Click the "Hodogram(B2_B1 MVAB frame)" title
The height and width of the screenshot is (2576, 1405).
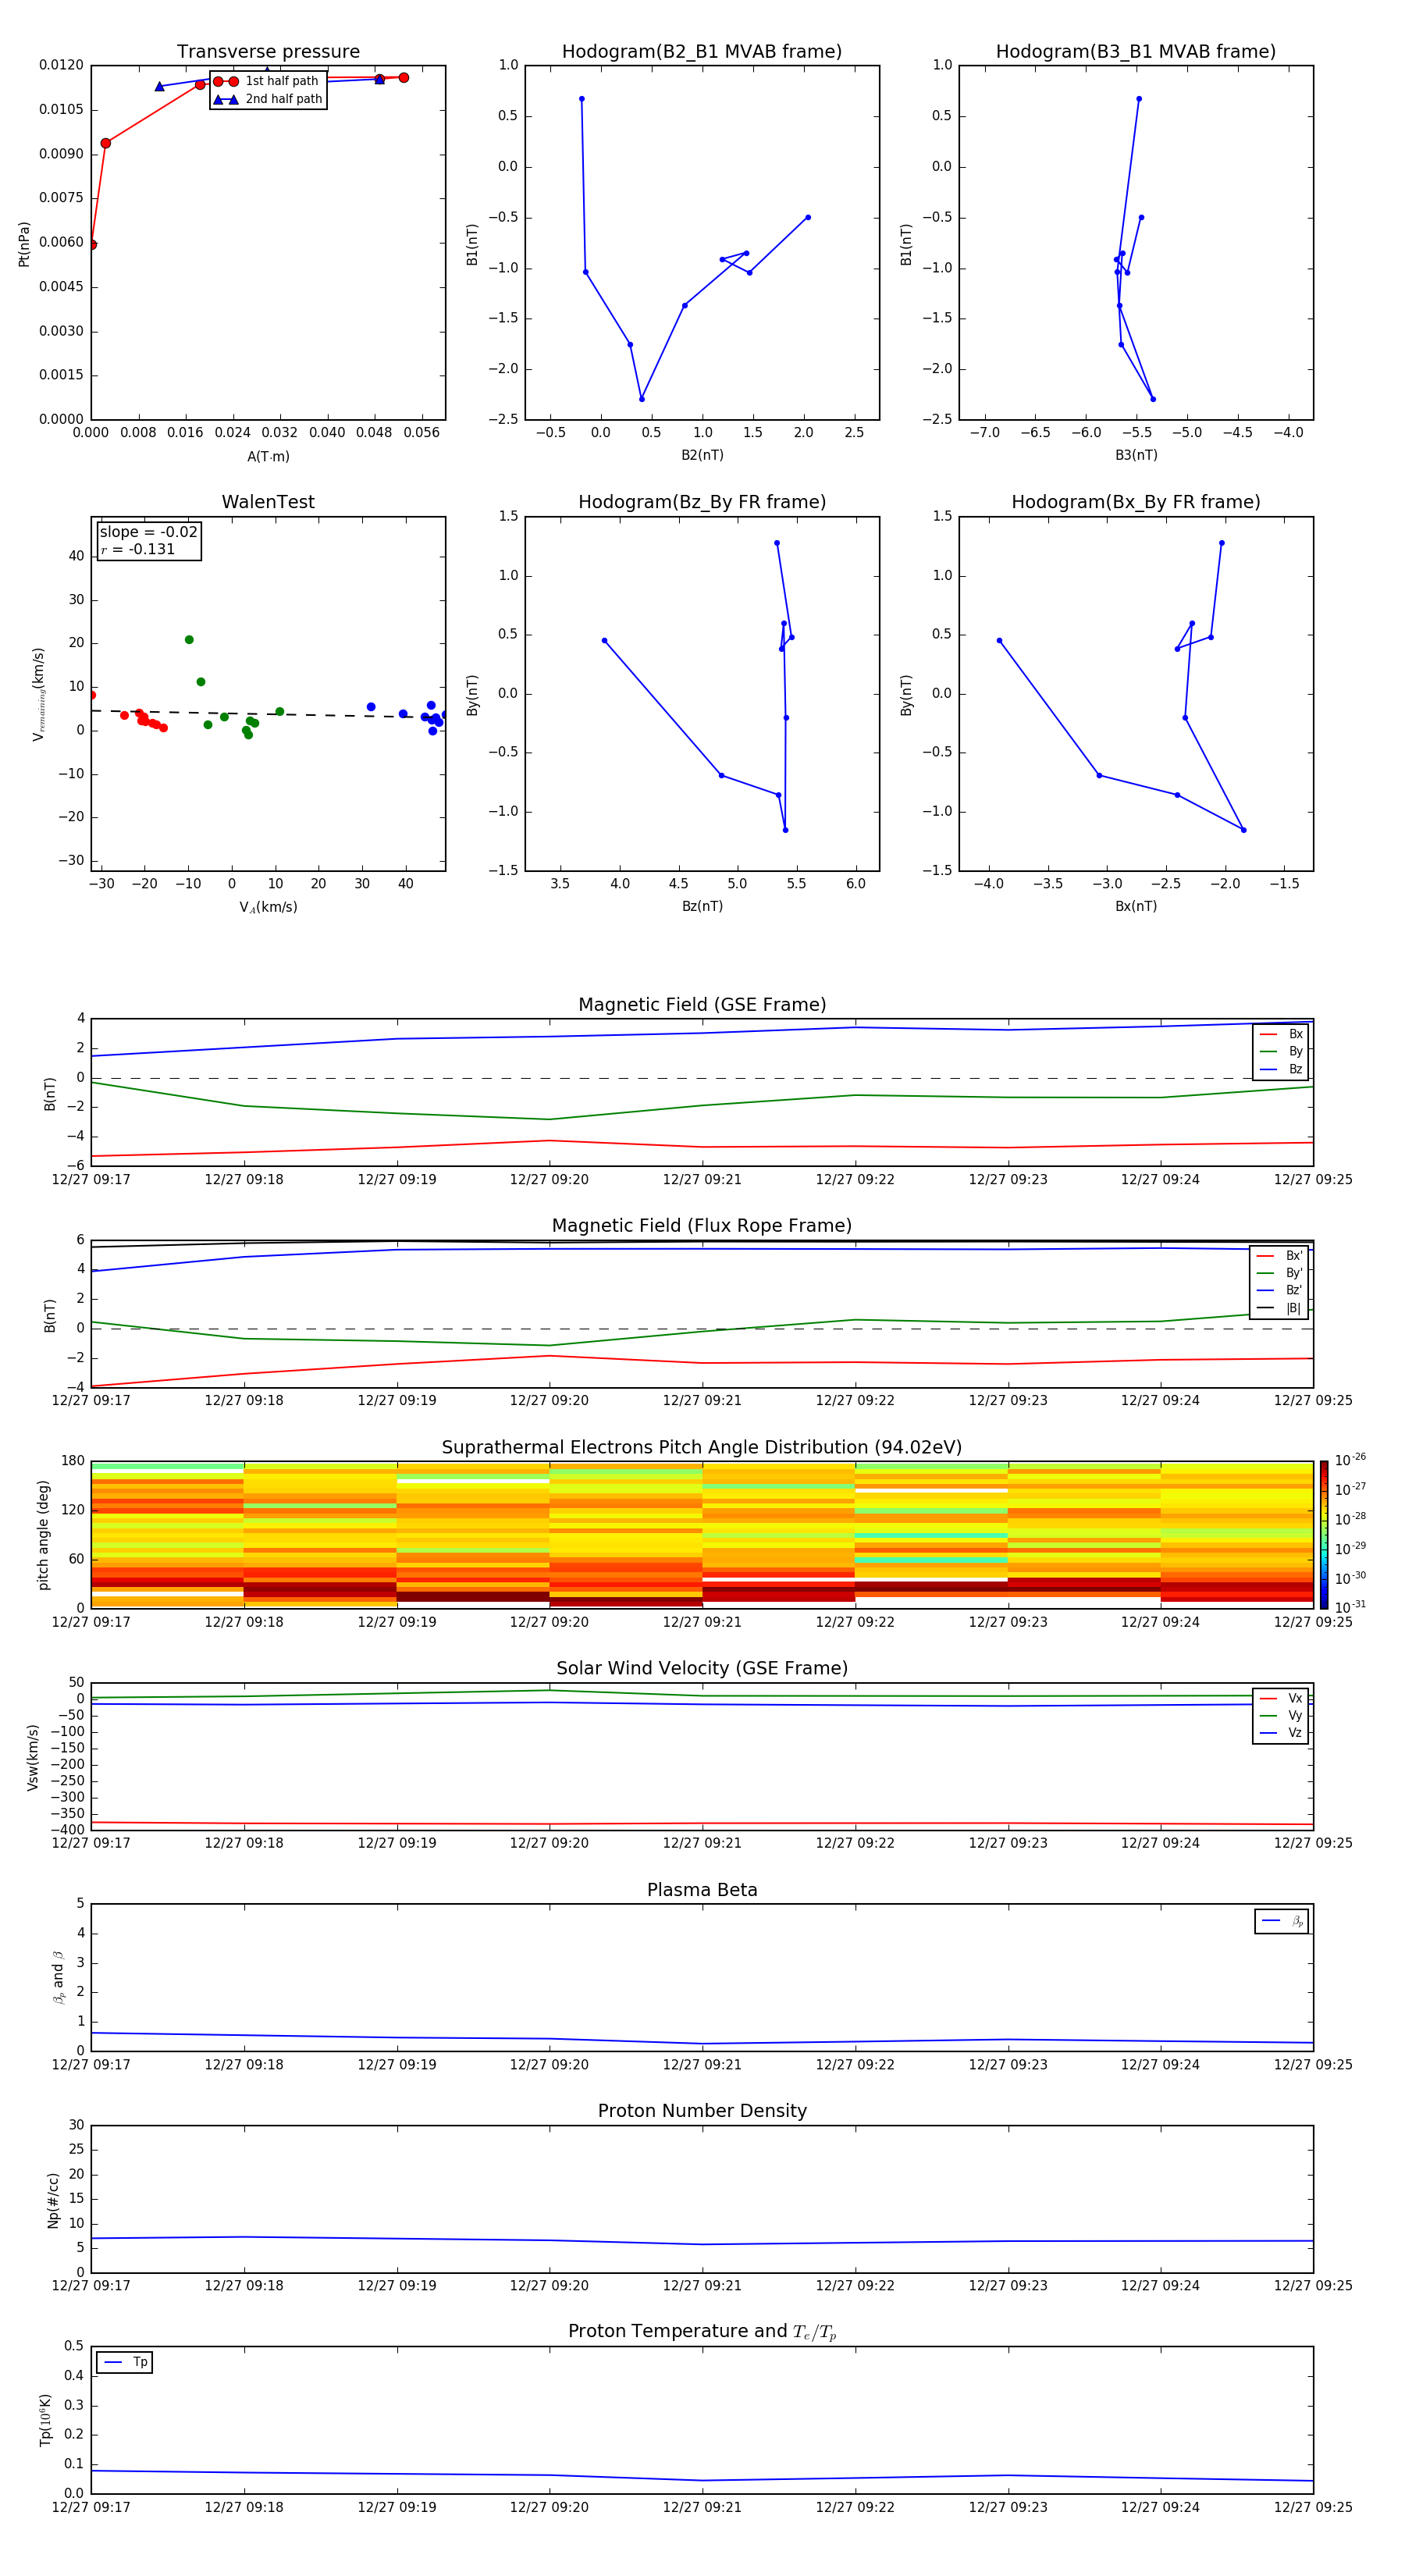(x=702, y=51)
